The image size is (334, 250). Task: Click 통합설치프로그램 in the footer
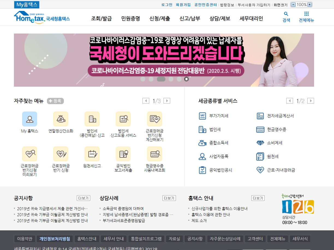[x=146, y=239]
